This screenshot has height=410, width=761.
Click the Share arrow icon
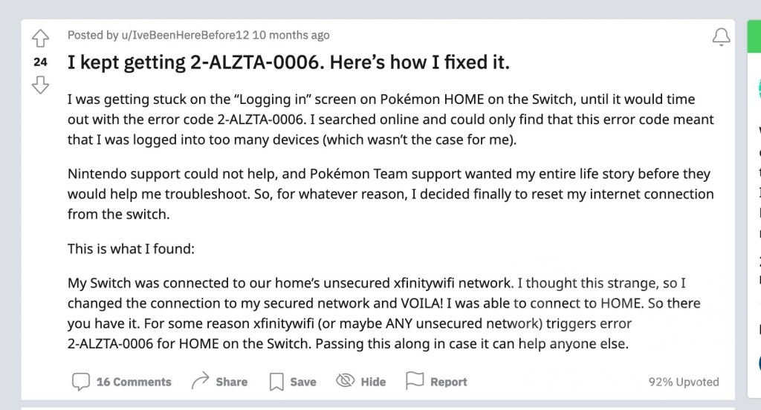tap(200, 382)
